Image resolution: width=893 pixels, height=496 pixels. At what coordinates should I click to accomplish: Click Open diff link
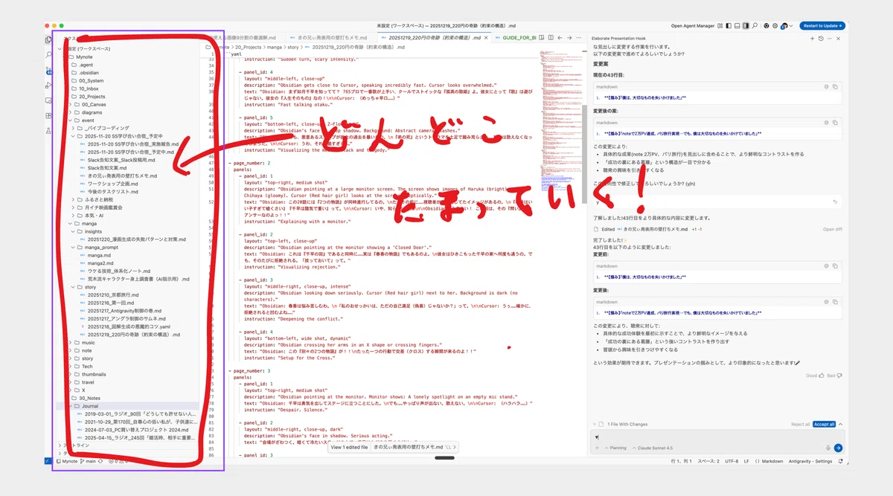point(833,229)
